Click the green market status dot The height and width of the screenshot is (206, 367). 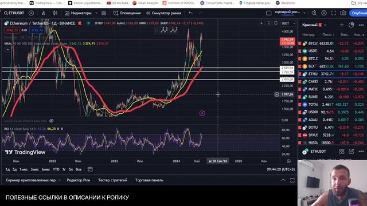[88, 23]
